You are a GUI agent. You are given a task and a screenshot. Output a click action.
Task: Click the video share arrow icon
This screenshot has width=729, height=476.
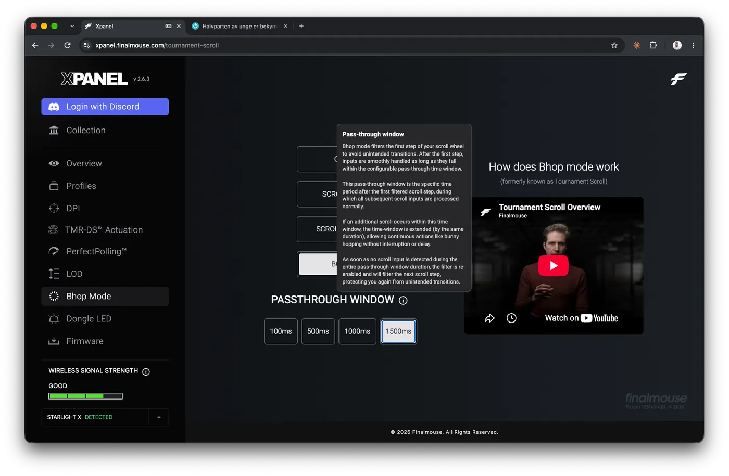(489, 318)
